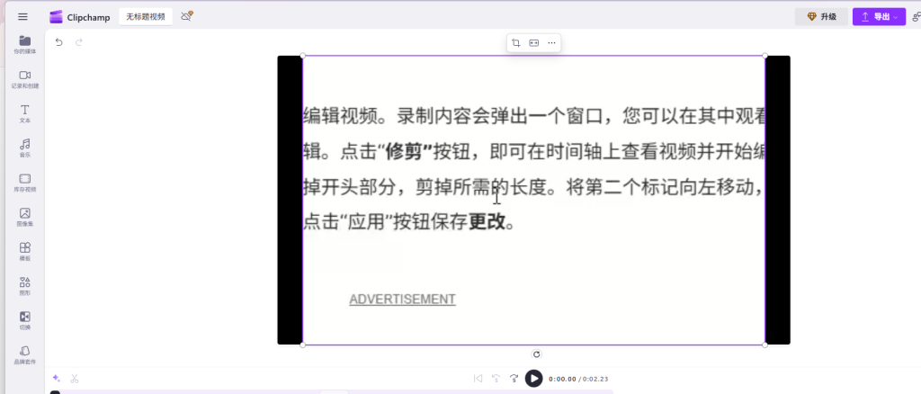The height and width of the screenshot is (394, 921).
Task: Open the 模板 templates panel
Action: click(24, 252)
